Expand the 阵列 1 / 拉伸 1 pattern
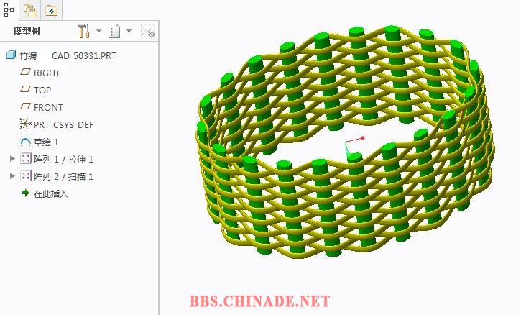 pyautogui.click(x=13, y=159)
